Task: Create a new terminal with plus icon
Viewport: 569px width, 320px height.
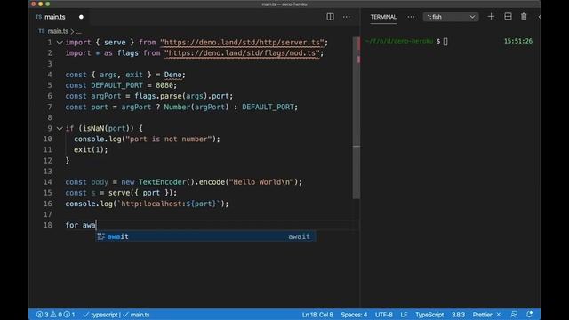Action: pyautogui.click(x=491, y=17)
